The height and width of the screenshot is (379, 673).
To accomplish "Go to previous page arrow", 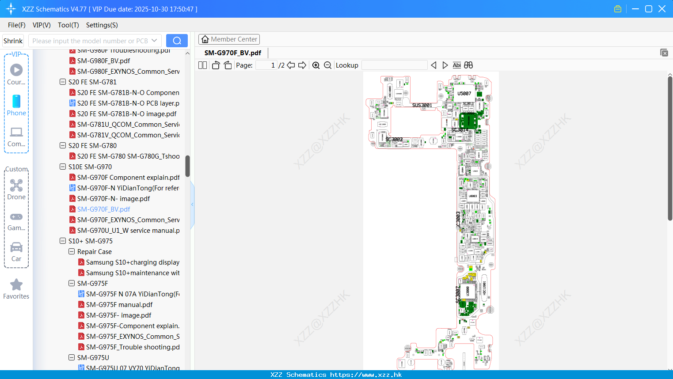I will pos(291,65).
